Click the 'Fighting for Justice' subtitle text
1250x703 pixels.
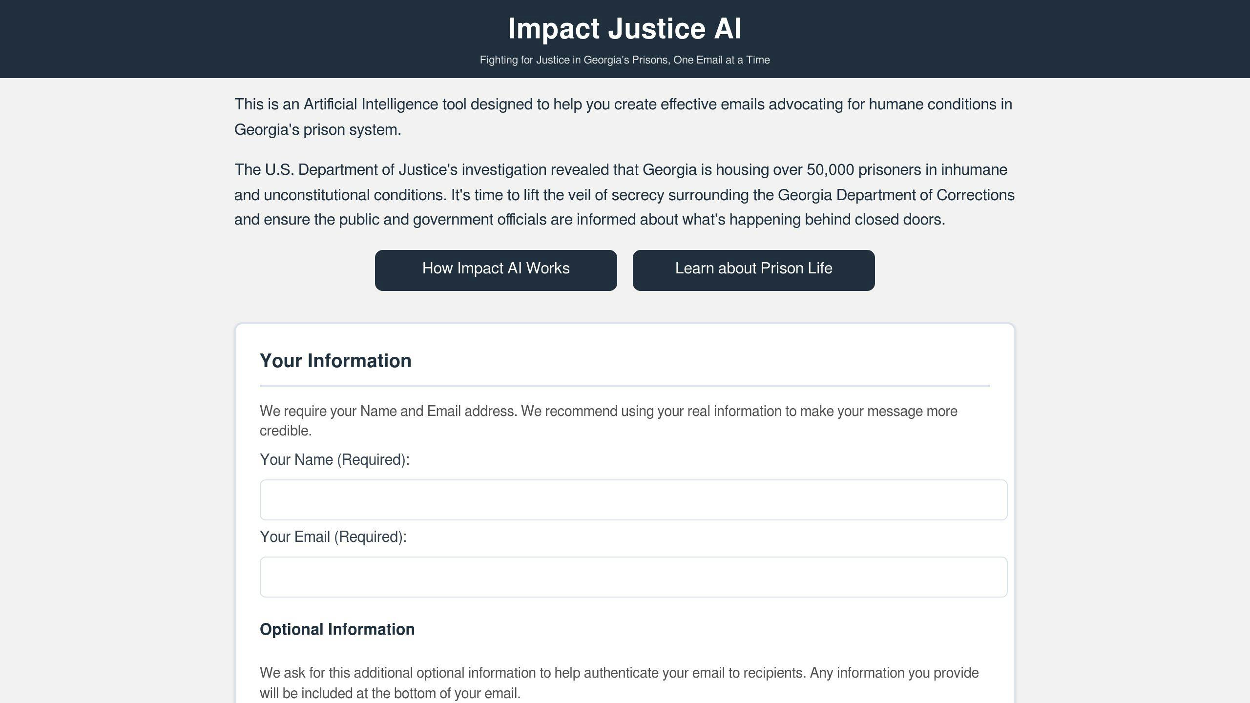625,59
